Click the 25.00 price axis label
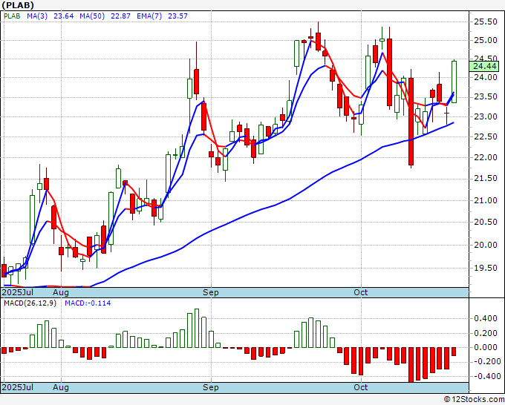 pyautogui.click(x=486, y=40)
